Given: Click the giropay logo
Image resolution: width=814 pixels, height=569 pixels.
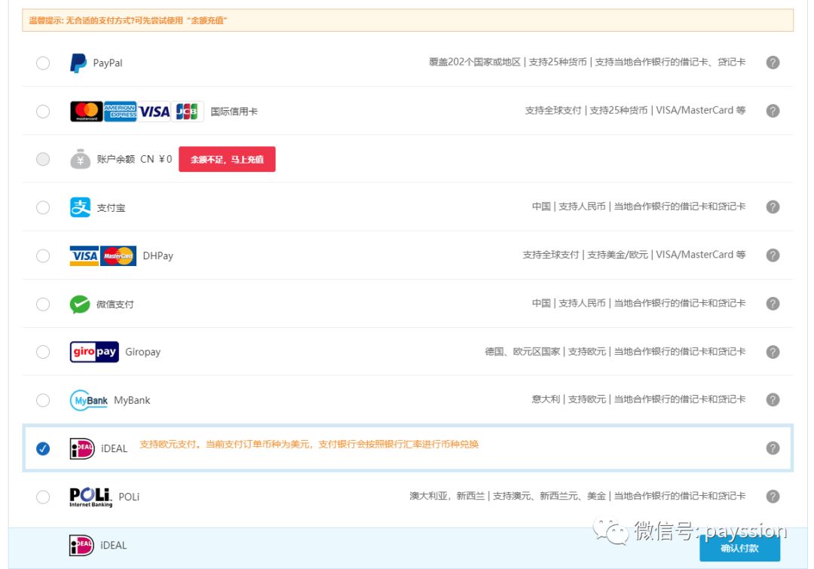Looking at the screenshot, I should (x=94, y=352).
